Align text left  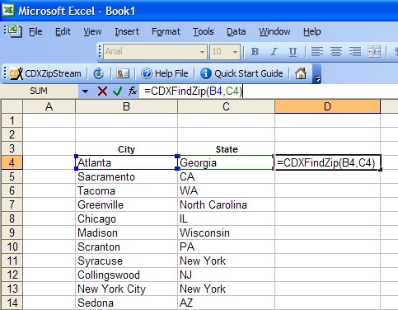[x=316, y=52]
